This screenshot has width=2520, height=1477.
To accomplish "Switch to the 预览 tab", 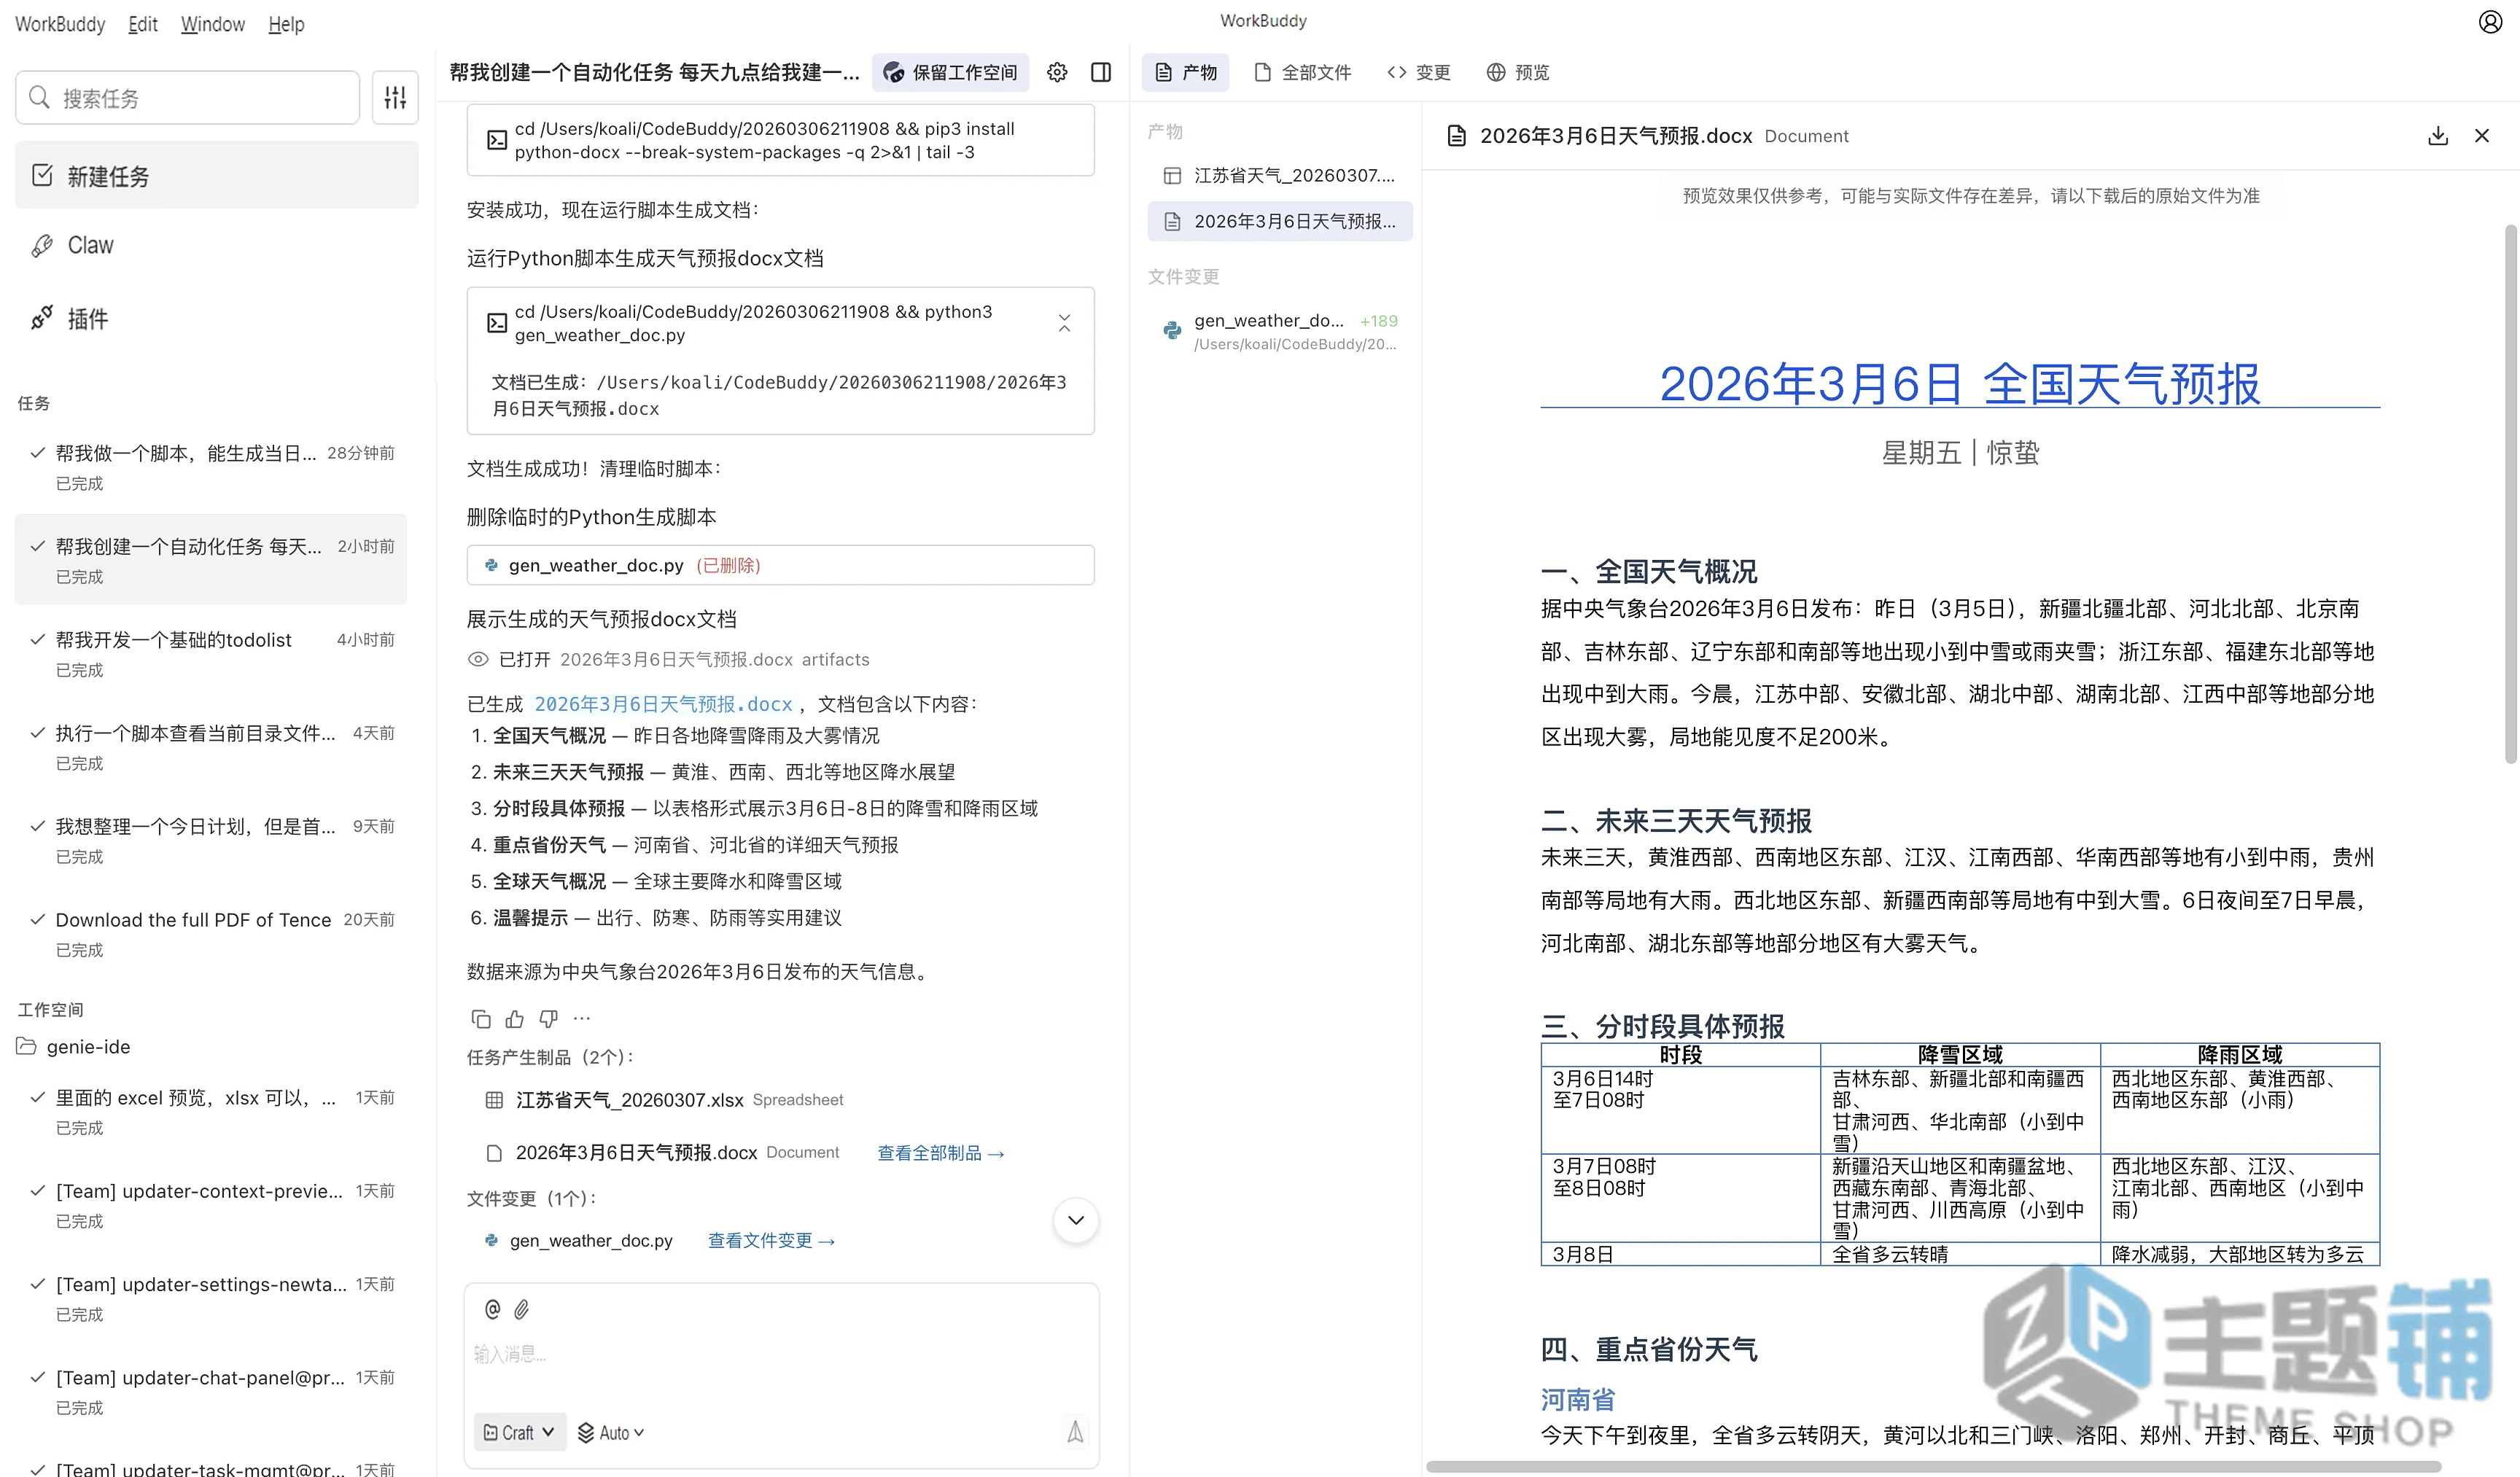I will point(1518,72).
